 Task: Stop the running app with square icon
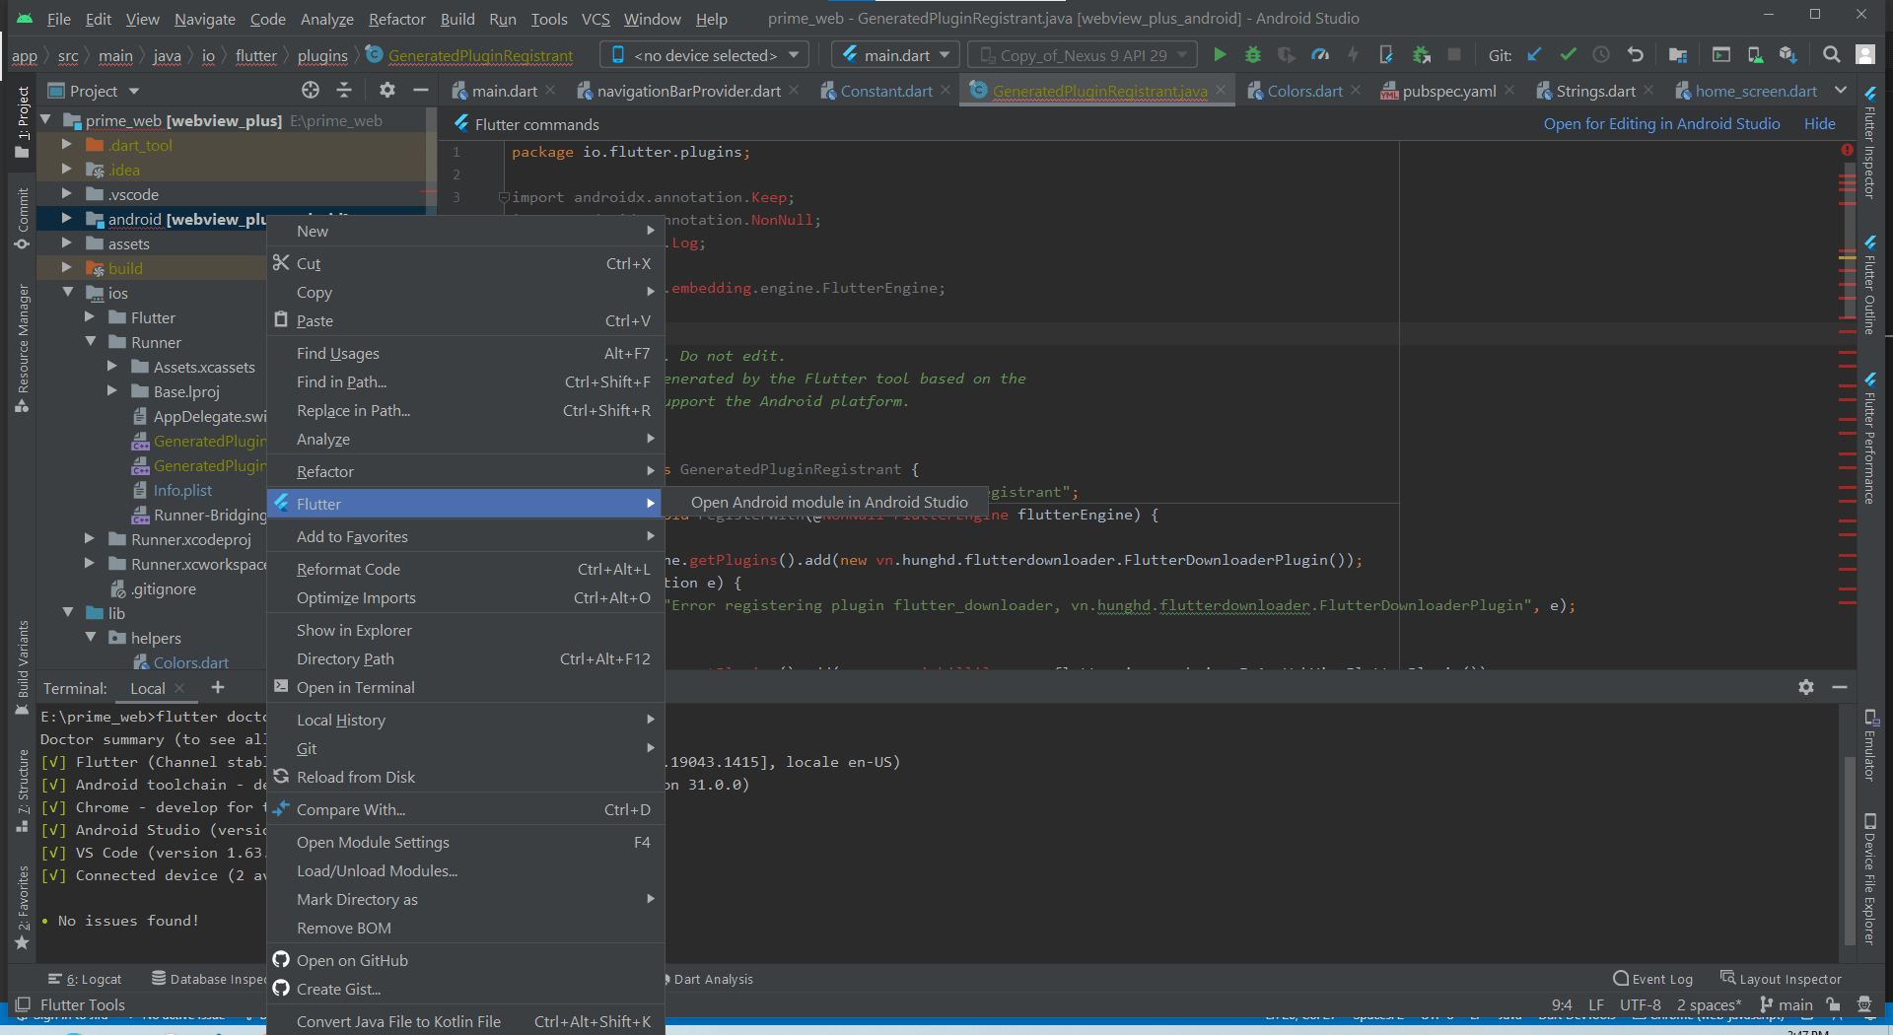tap(1454, 55)
